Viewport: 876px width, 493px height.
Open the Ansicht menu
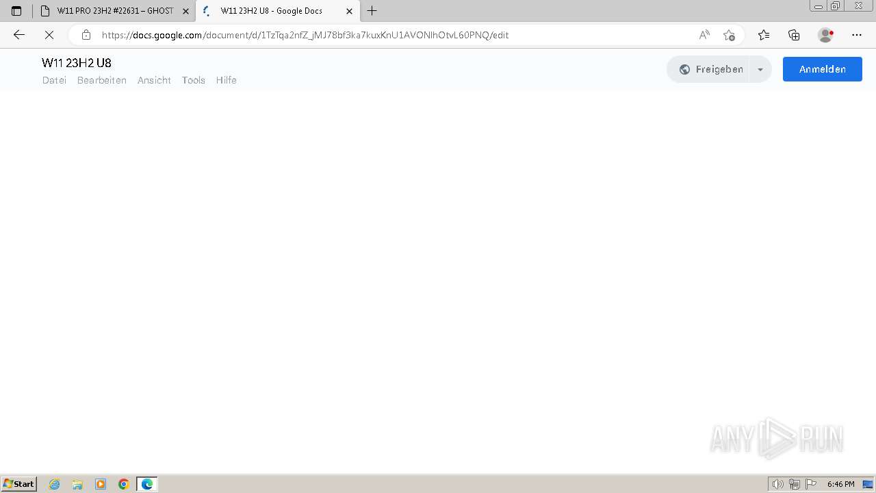pyautogui.click(x=154, y=80)
